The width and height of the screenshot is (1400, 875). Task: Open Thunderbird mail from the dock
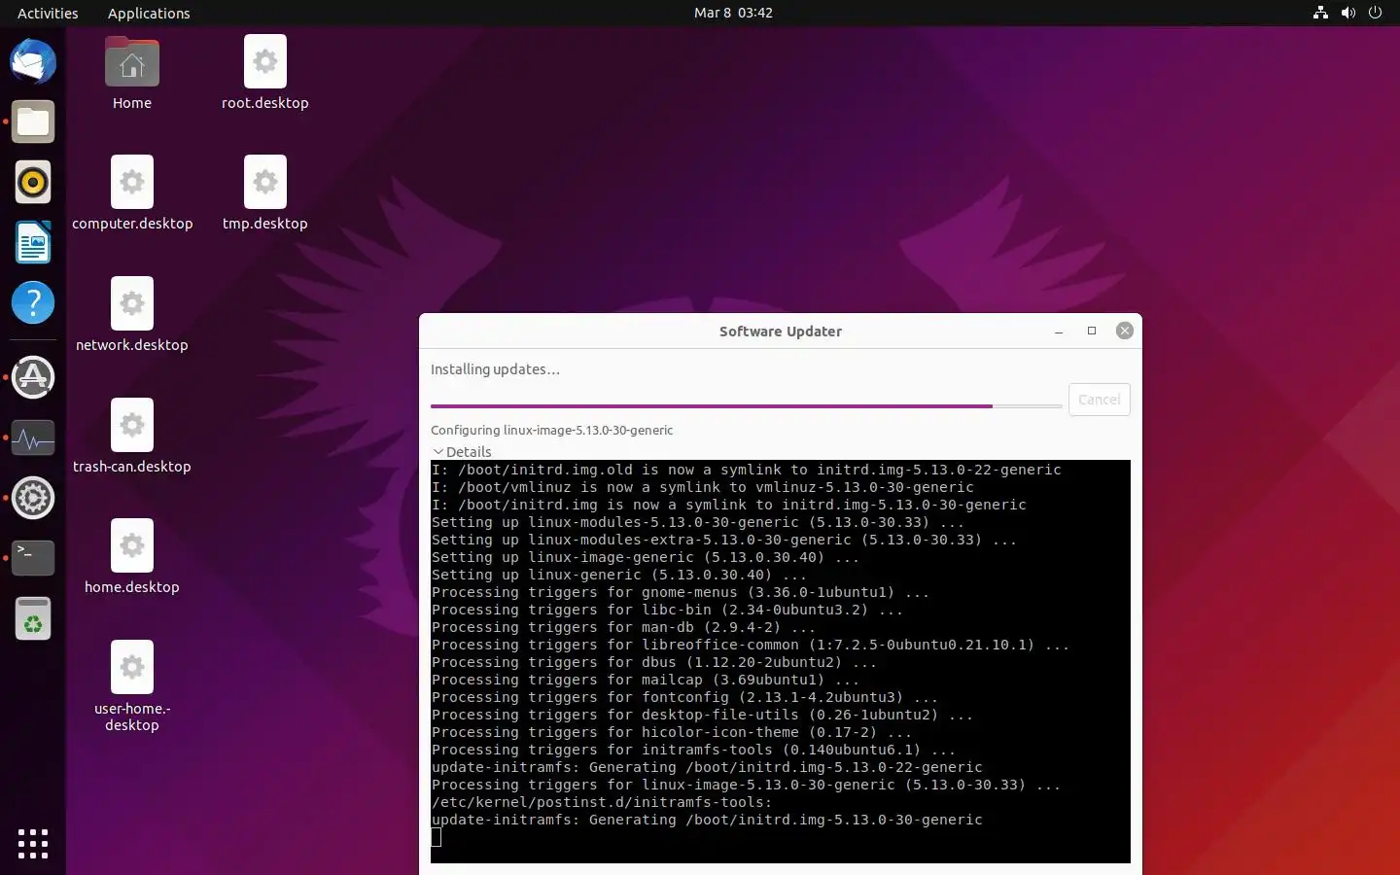pyautogui.click(x=33, y=62)
